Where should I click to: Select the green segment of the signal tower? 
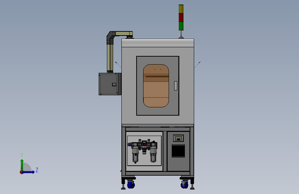click(x=181, y=26)
